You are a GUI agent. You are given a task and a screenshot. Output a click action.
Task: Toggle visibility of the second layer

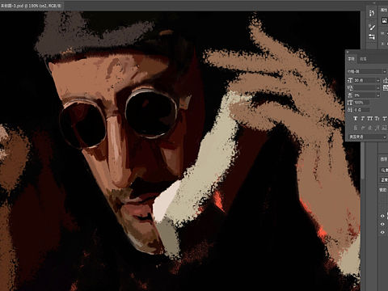[x=382, y=224]
